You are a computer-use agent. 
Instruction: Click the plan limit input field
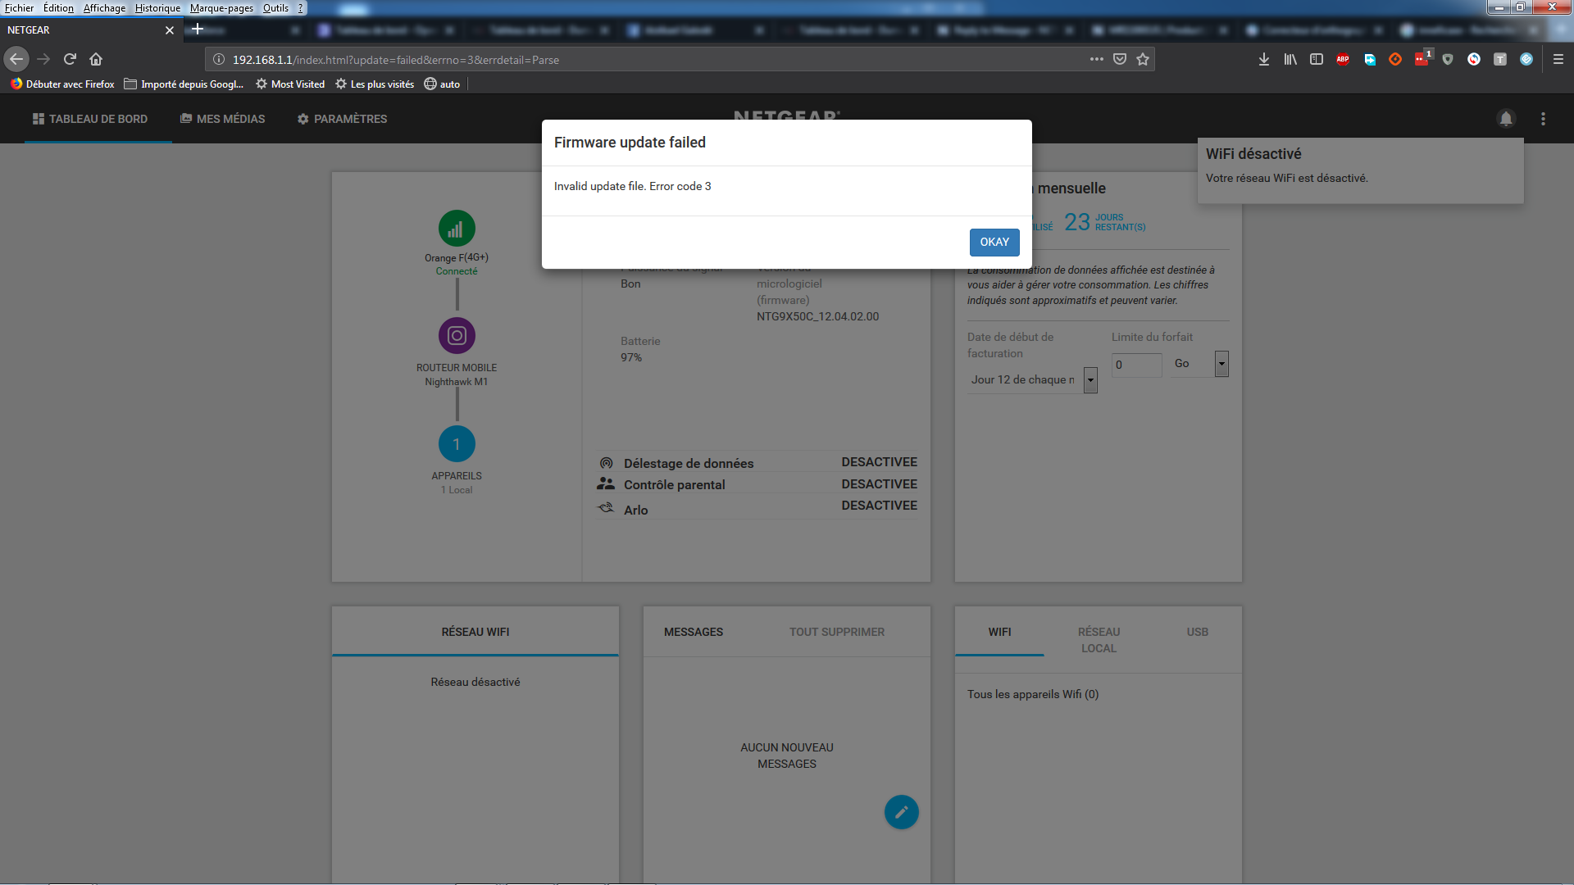coord(1136,365)
